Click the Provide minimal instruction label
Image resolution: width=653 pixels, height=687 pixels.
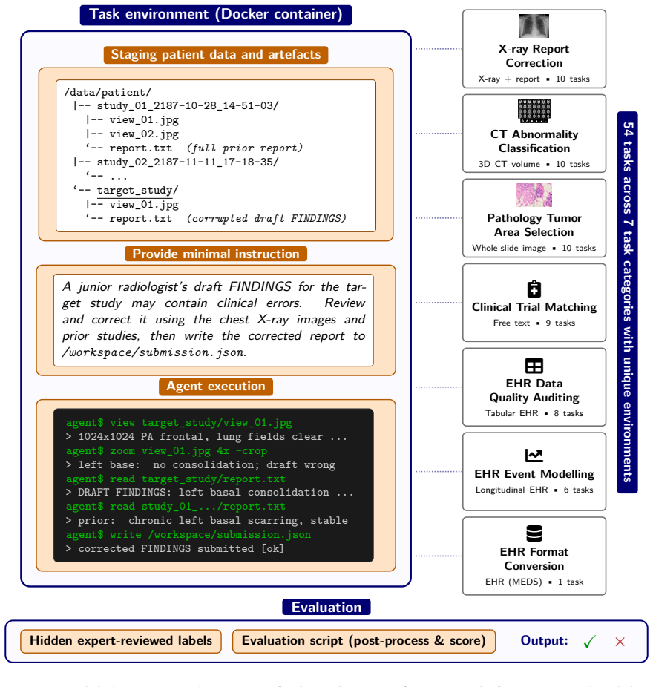(216, 254)
